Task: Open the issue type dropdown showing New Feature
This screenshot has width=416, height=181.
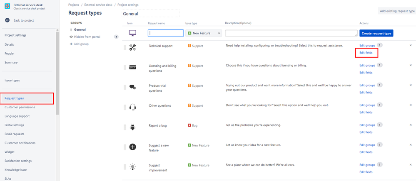Action: 204,33
